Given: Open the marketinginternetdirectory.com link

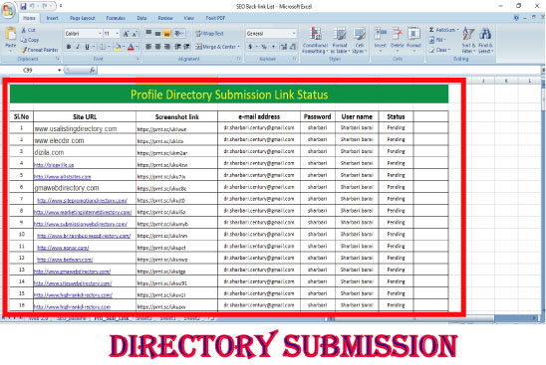Looking at the screenshot, I should coord(83,212).
